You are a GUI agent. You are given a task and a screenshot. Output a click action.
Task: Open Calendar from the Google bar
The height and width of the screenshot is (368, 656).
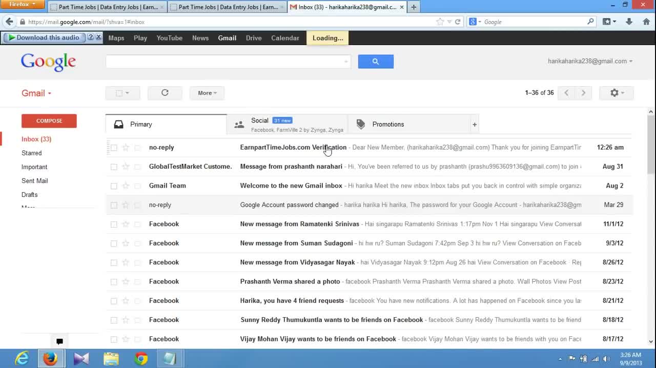tap(285, 38)
